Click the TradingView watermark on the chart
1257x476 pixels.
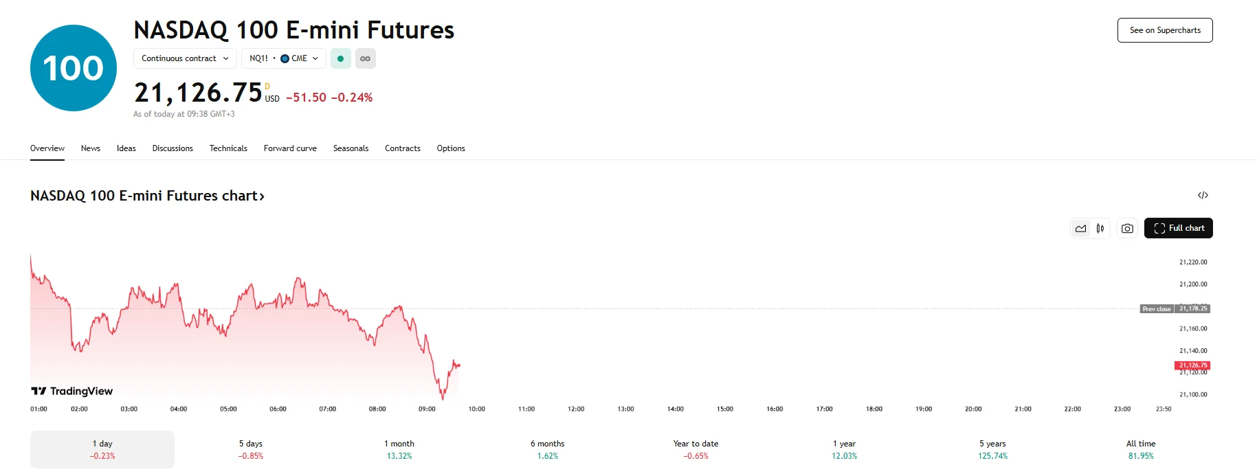tap(72, 390)
